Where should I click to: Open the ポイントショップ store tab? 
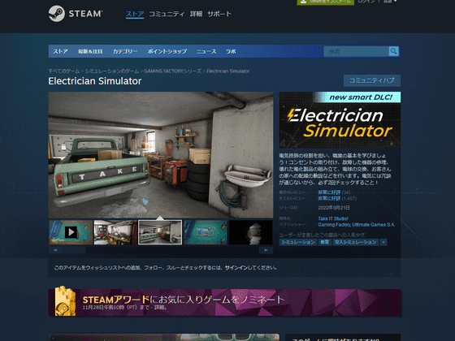point(167,51)
